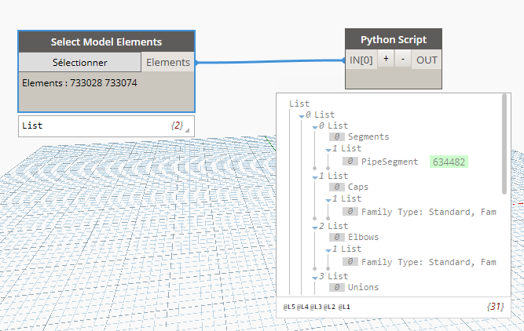This screenshot has height=331, width=524.
Task: Click the @L3 level label
Action: (316, 307)
